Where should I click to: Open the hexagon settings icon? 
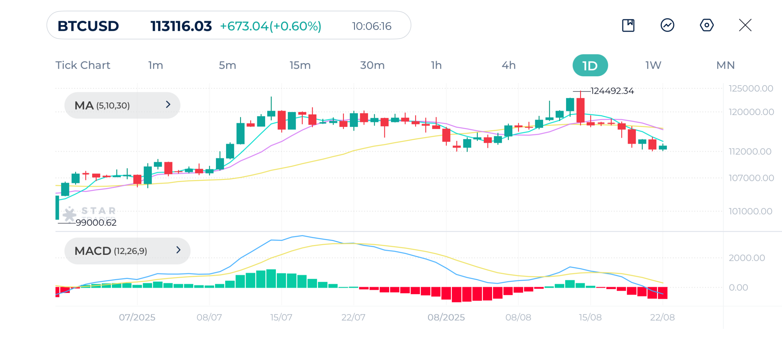coord(707,25)
